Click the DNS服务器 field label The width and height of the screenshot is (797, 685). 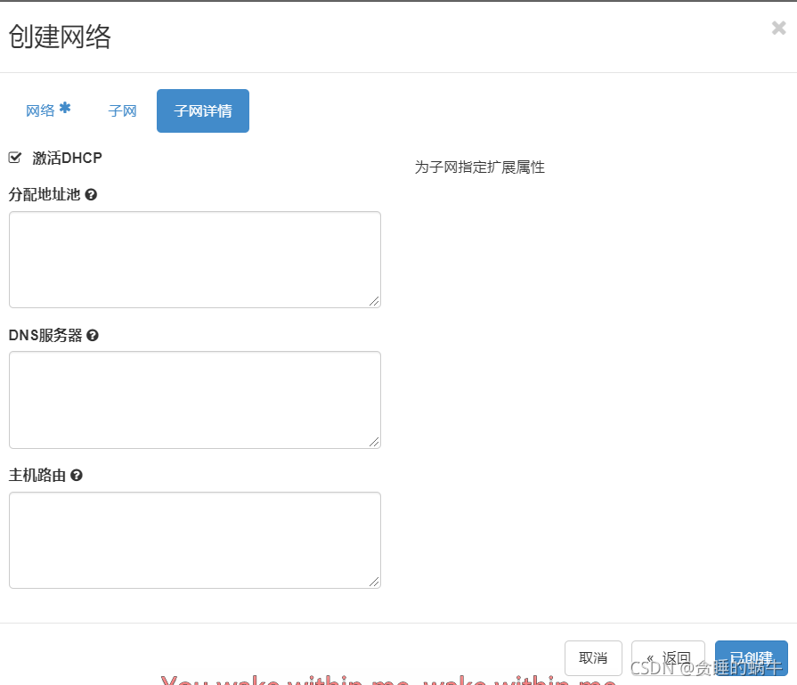(x=45, y=335)
